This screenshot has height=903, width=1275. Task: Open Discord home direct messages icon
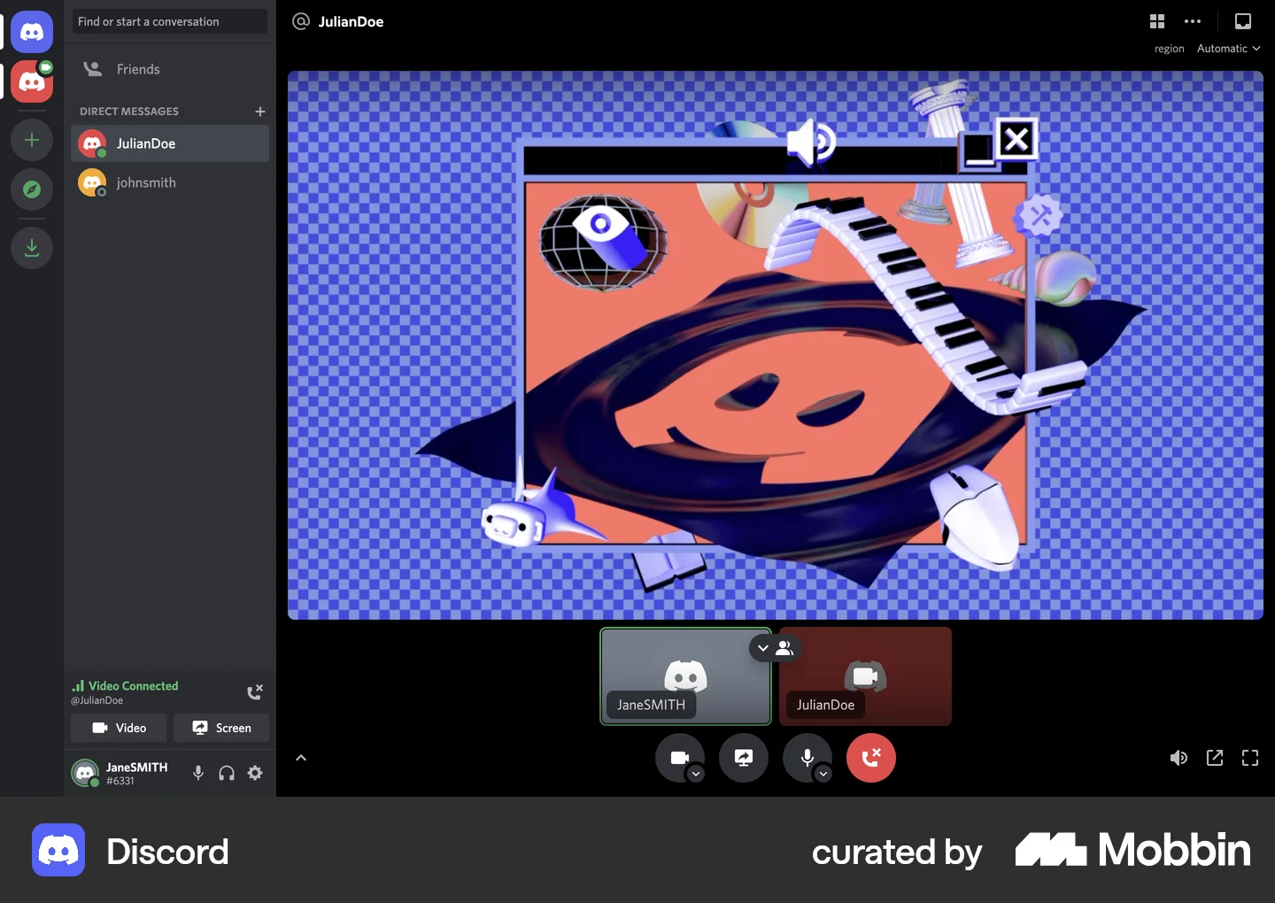(x=32, y=32)
